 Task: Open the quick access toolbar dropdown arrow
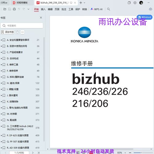(28, 9)
